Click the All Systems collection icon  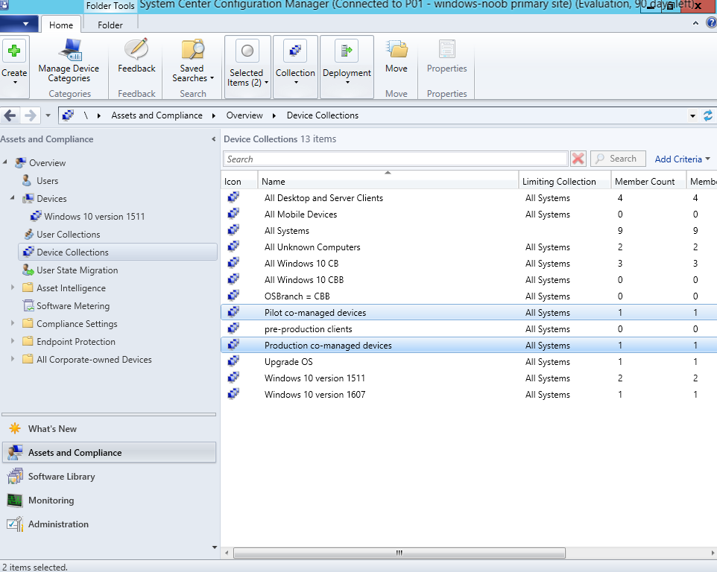tap(234, 230)
